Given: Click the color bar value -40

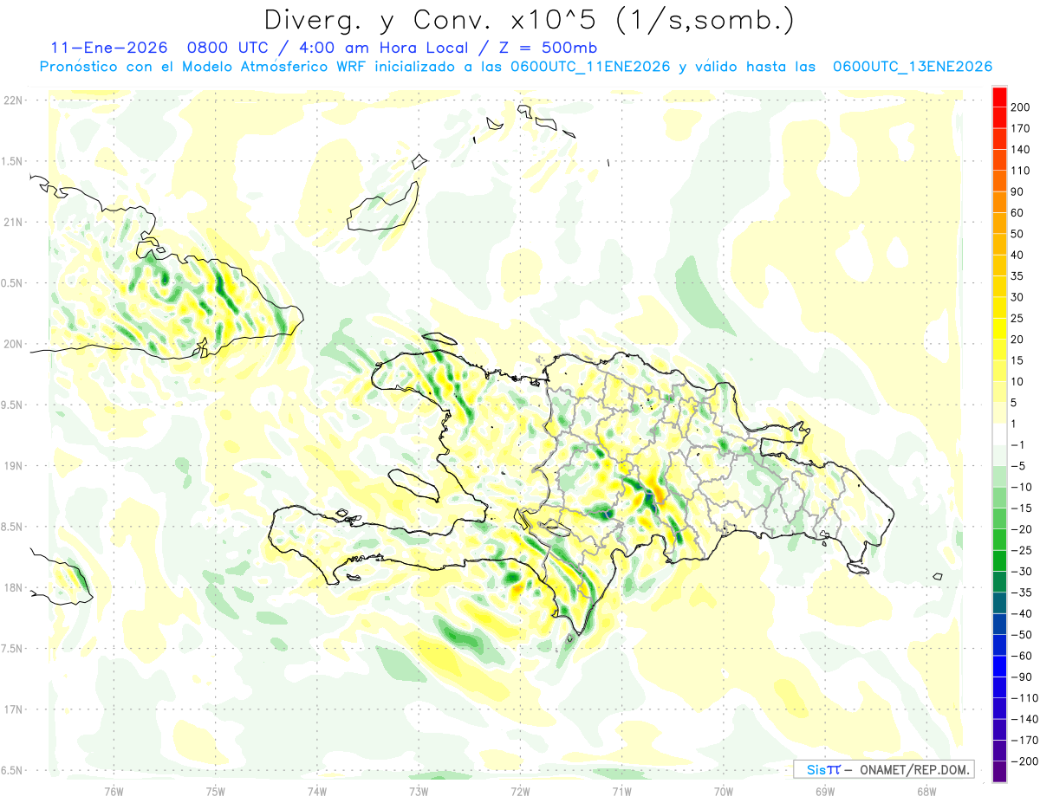Looking at the screenshot, I should (1020, 613).
